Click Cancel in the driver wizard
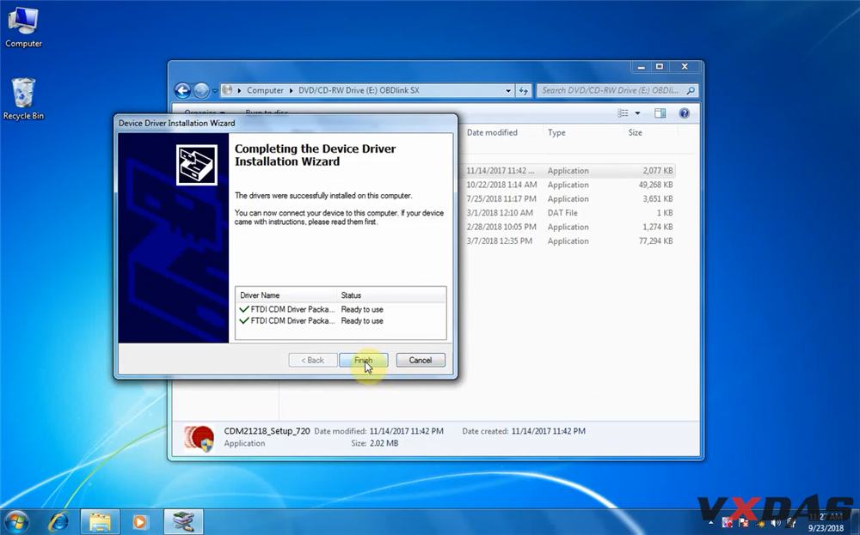The width and height of the screenshot is (860, 535). pos(421,361)
